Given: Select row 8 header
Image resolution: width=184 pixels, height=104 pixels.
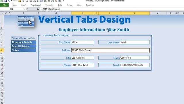Looking at the screenshot, I should point(2,50).
